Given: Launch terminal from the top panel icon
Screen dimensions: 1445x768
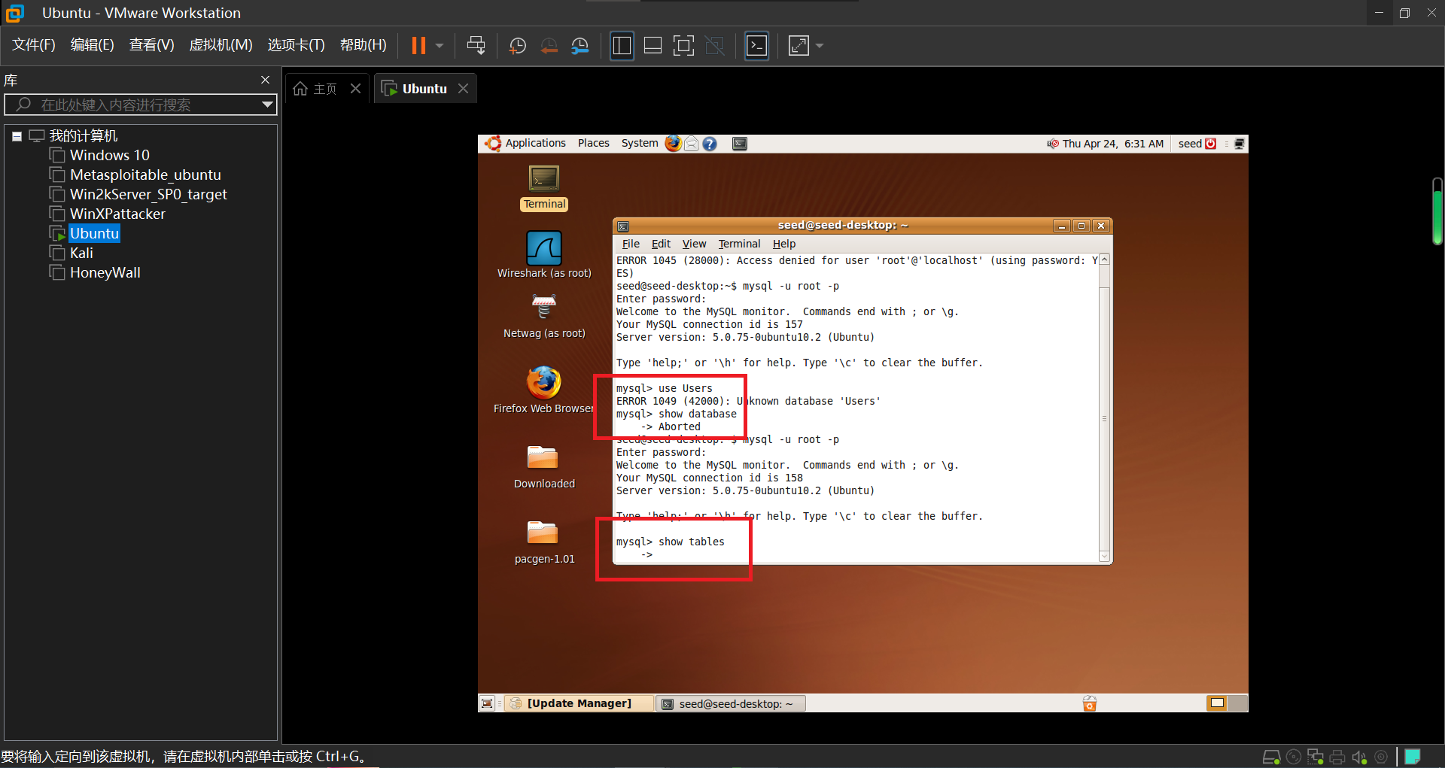Looking at the screenshot, I should pyautogui.click(x=740, y=144).
